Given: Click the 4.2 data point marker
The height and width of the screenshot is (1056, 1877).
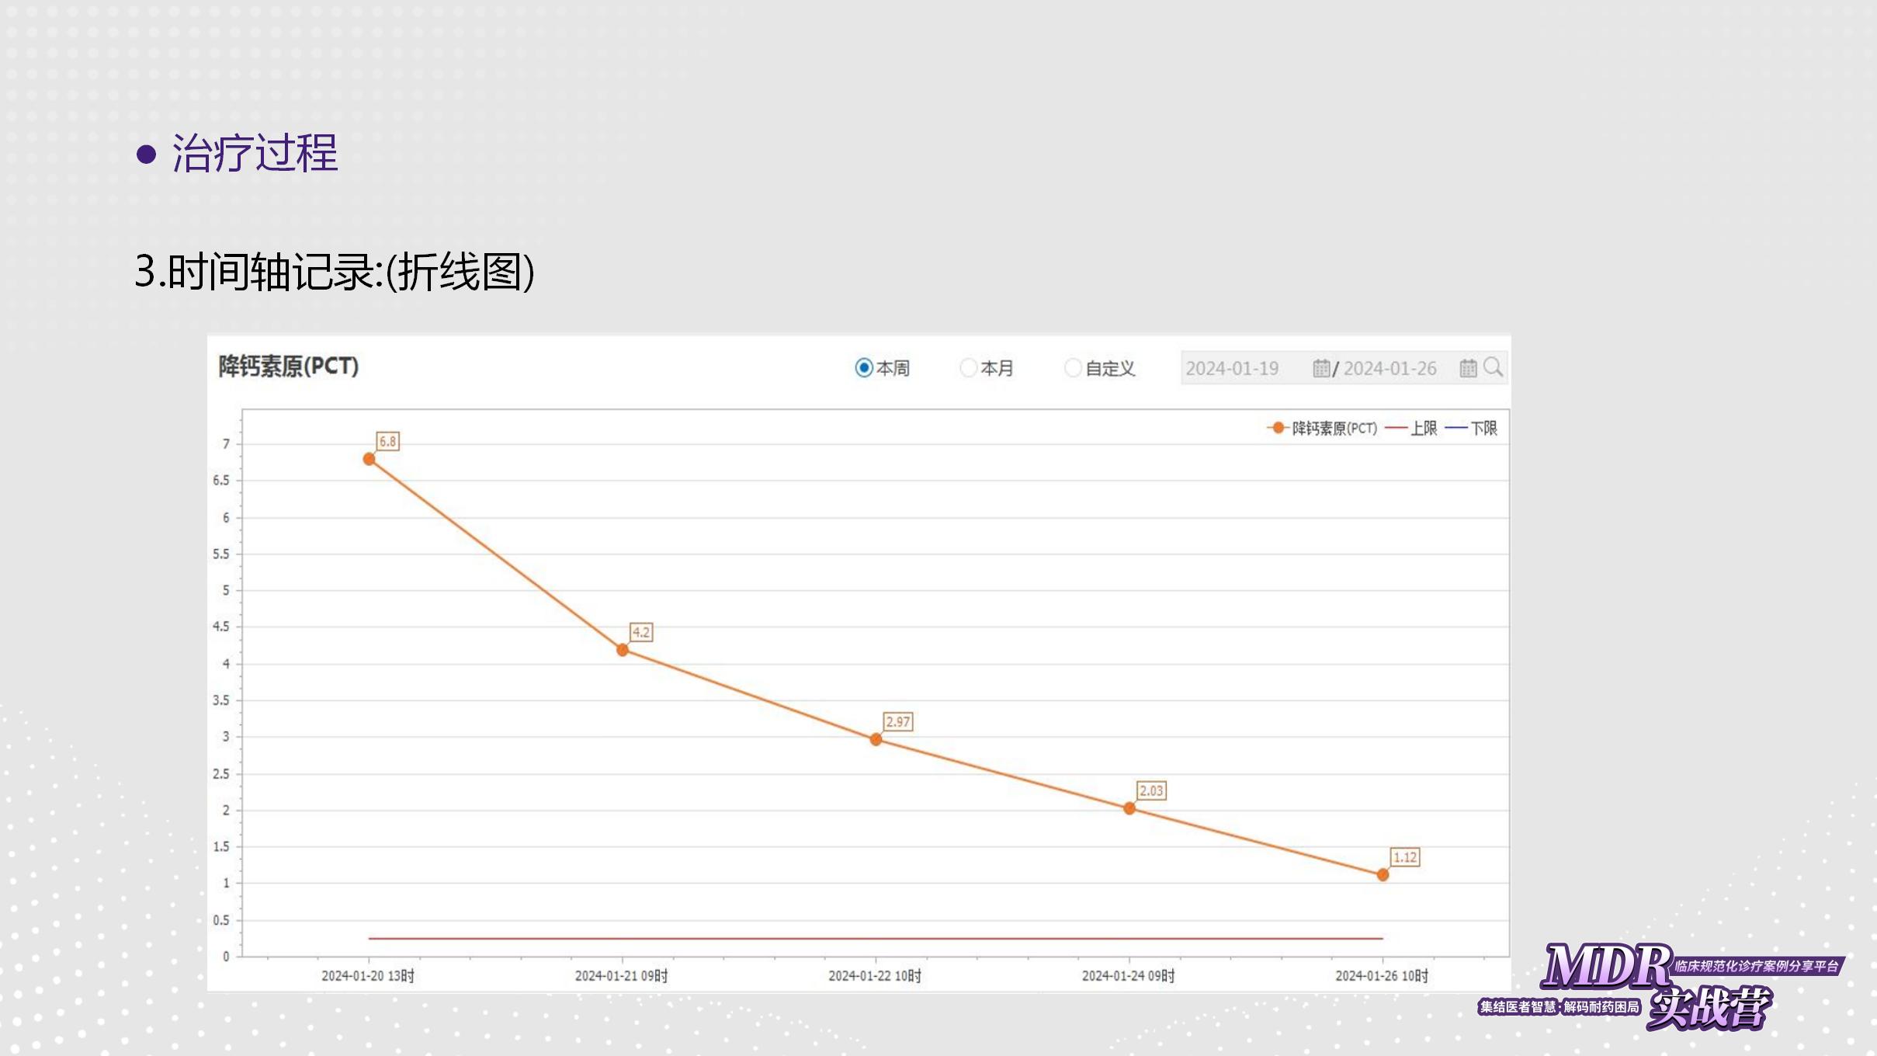Looking at the screenshot, I should pyautogui.click(x=623, y=650).
